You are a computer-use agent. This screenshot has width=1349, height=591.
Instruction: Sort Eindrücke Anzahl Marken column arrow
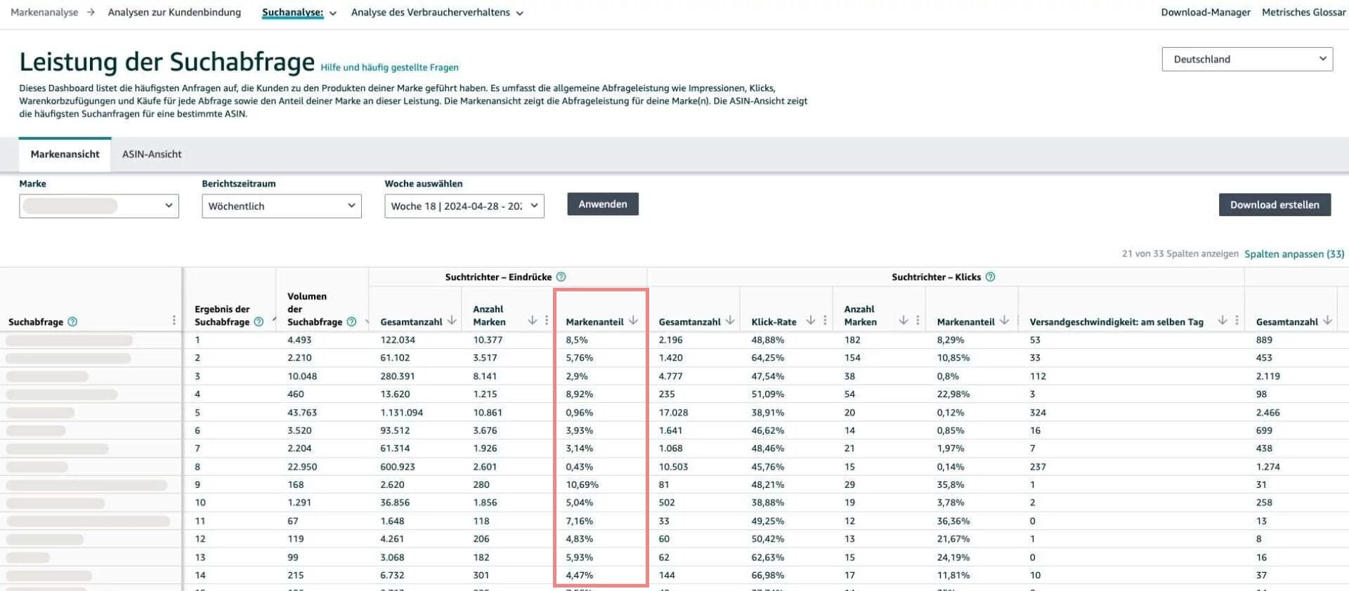point(533,321)
